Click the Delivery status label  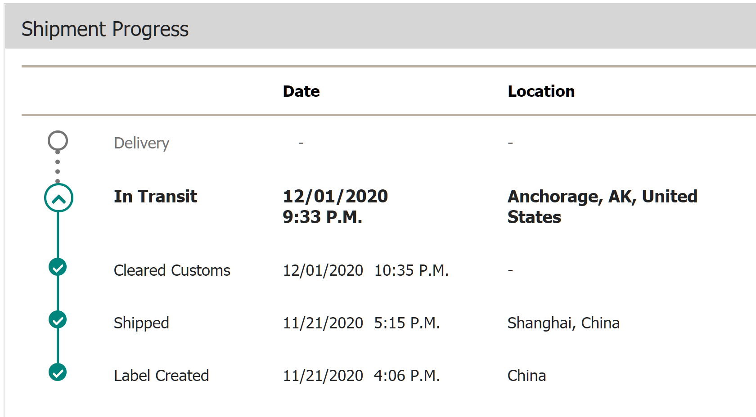click(141, 143)
